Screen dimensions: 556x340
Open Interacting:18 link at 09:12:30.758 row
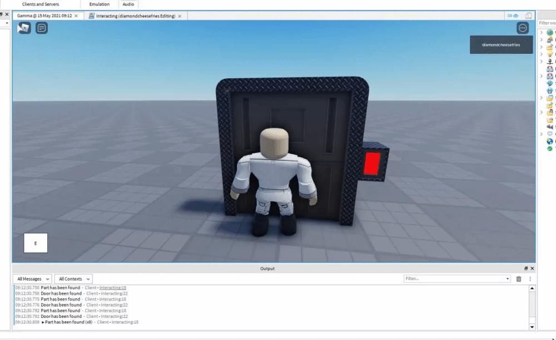tap(112, 288)
